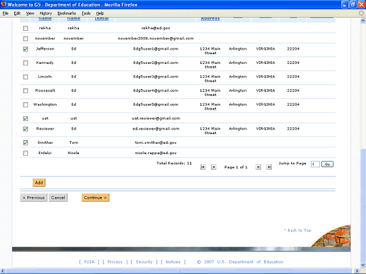Sort by the Address column header
The height and width of the screenshot is (274, 366).
[210, 18]
